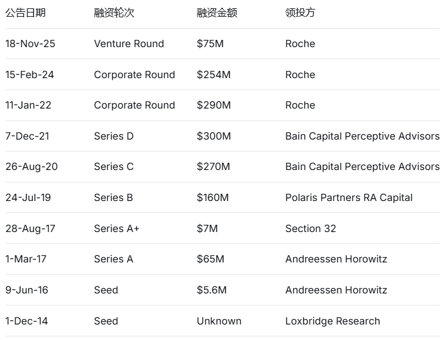Click the Venture Round cell
The width and height of the screenshot is (444, 340).
pyautogui.click(x=129, y=44)
